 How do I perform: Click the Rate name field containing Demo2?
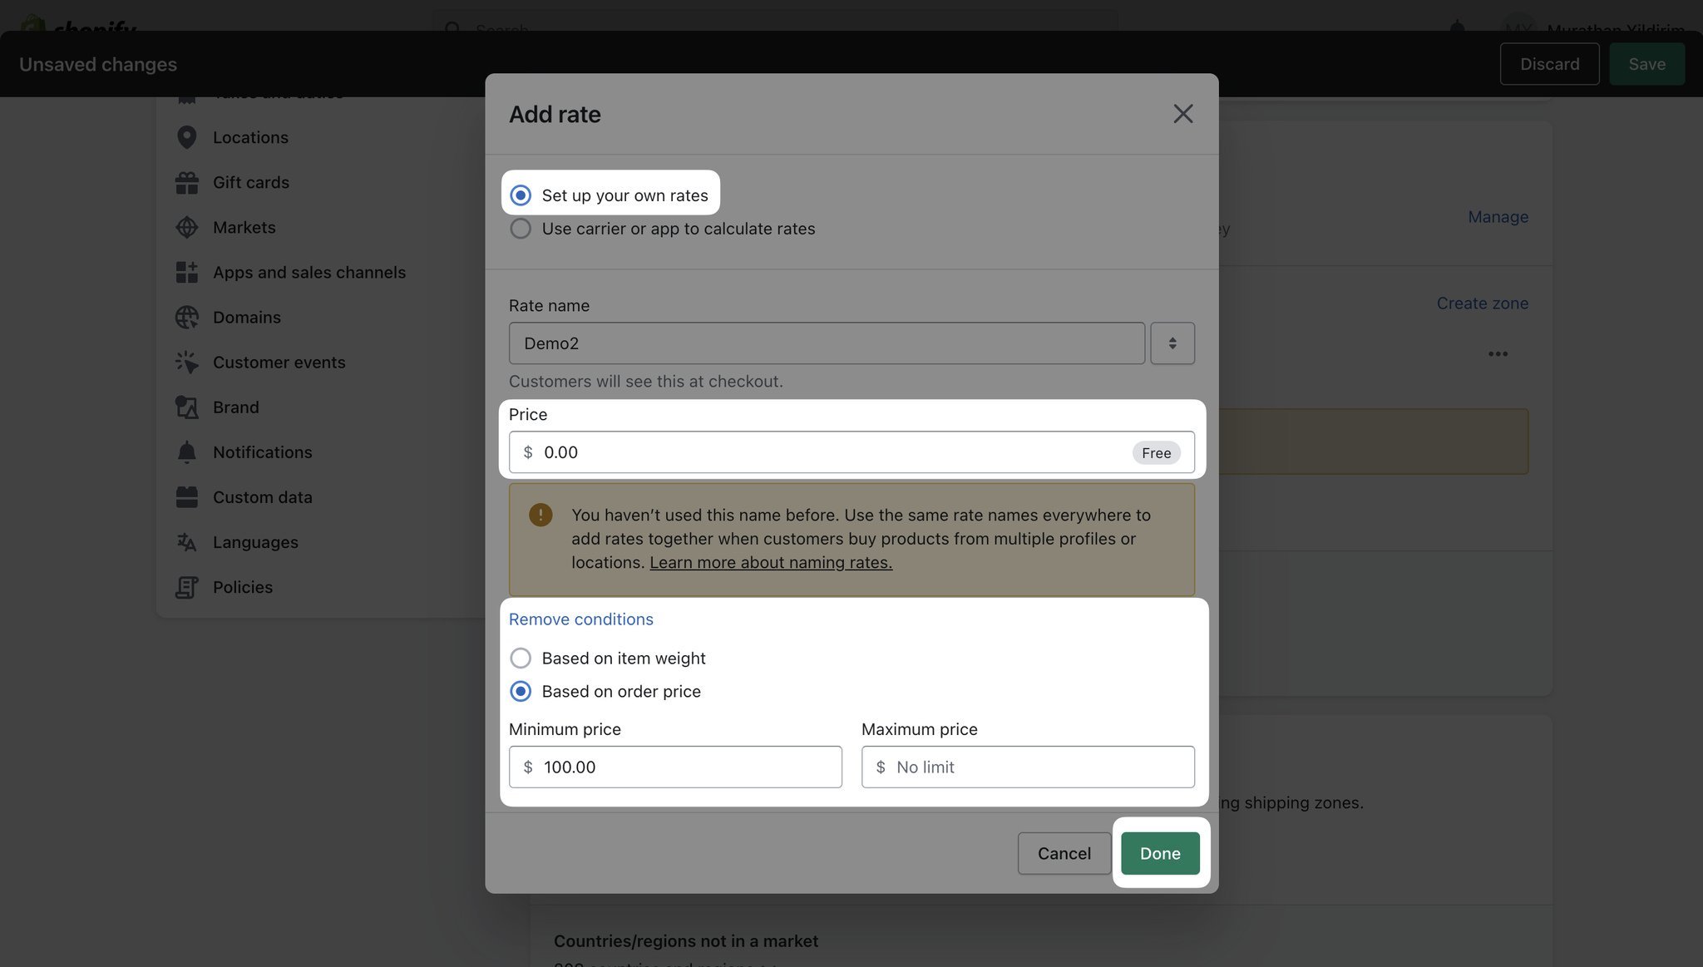[x=827, y=343]
